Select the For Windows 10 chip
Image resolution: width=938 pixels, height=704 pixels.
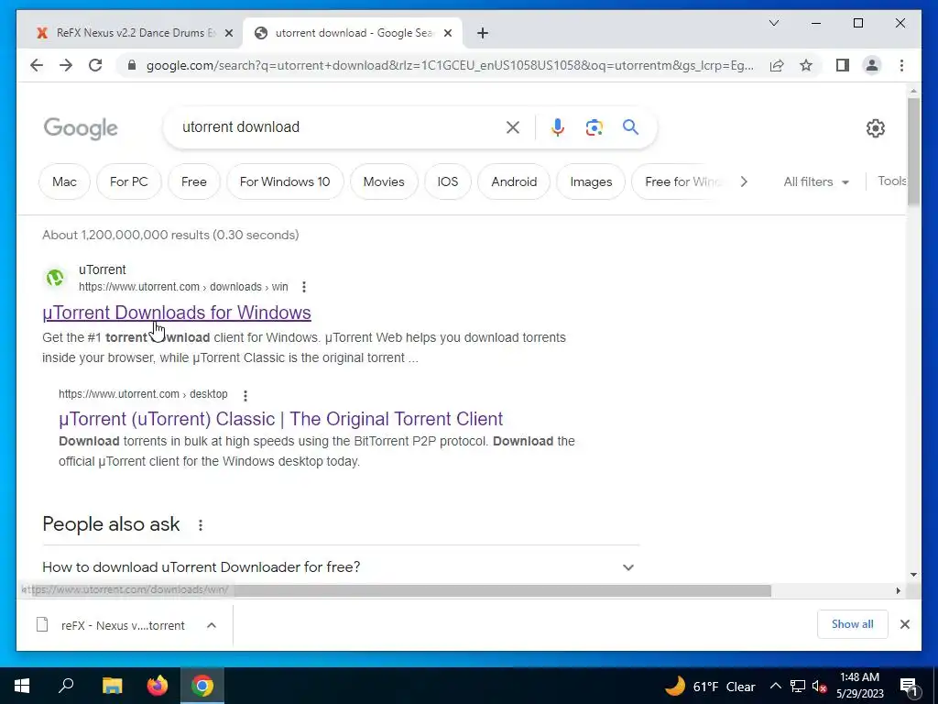(285, 181)
